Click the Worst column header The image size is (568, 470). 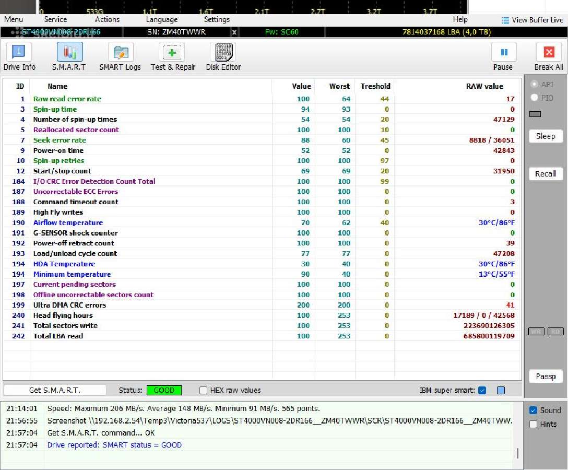(x=339, y=86)
